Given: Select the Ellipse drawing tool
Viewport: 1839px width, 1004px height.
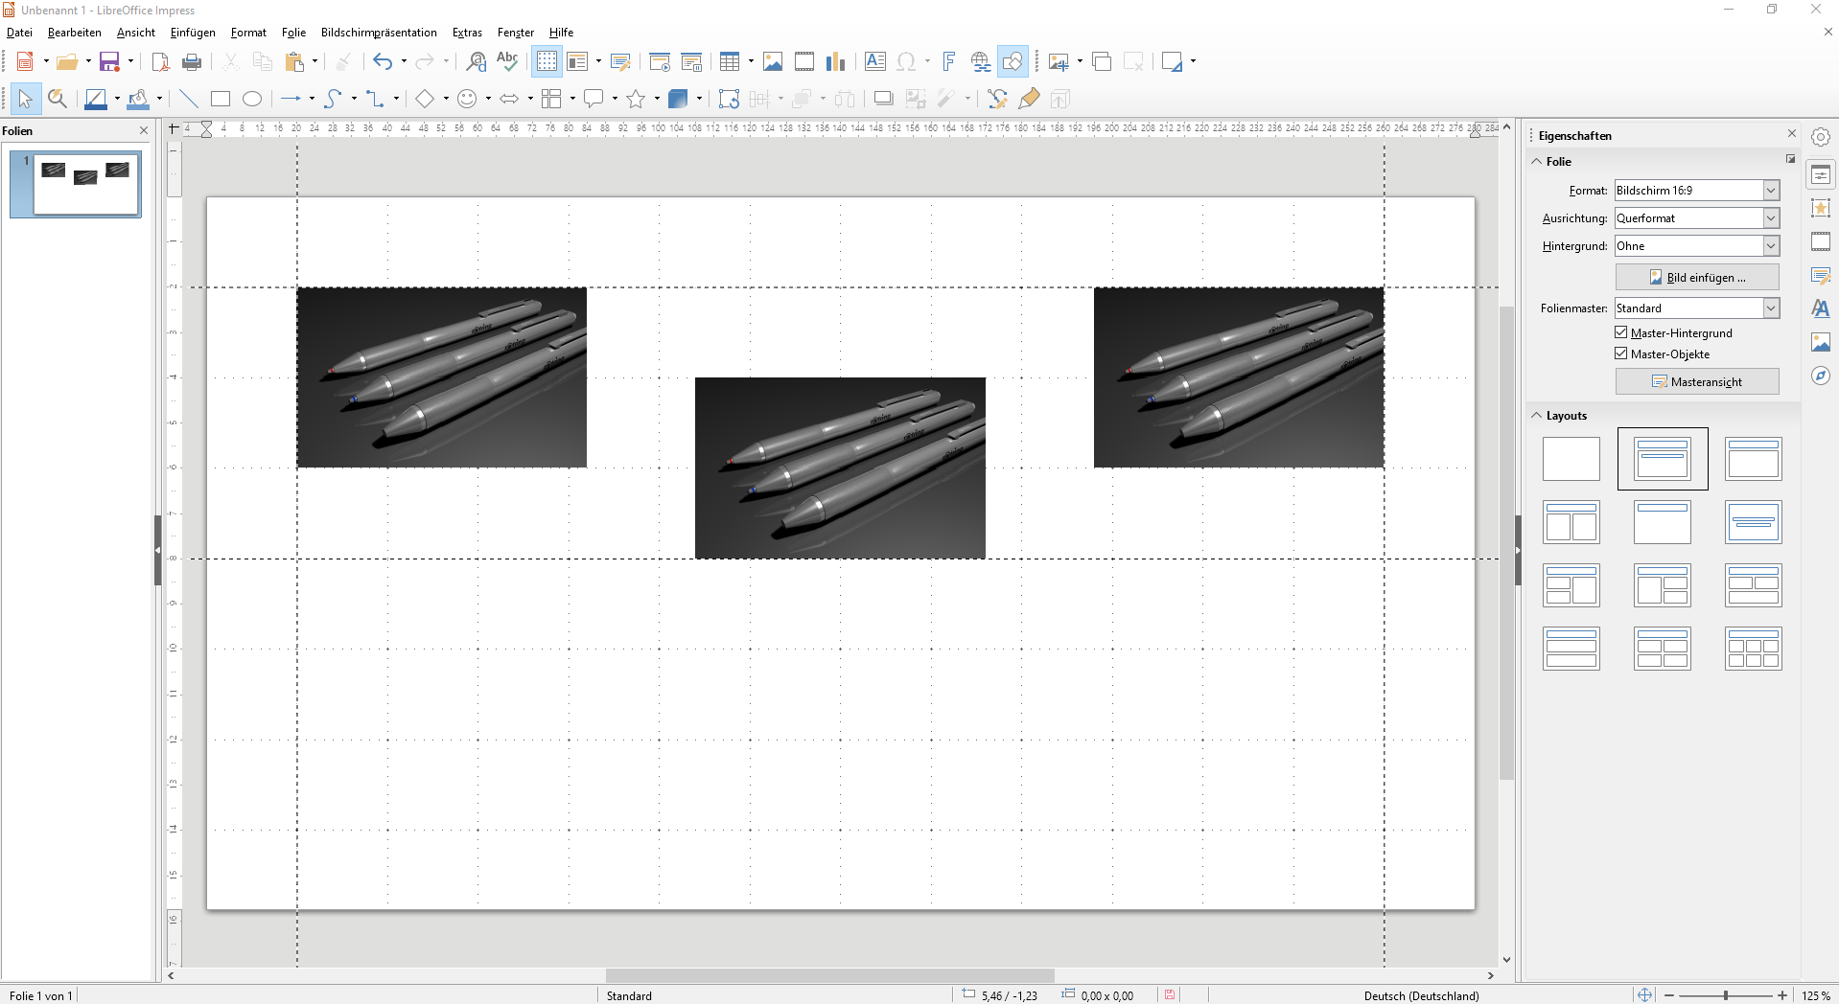Looking at the screenshot, I should tap(252, 99).
